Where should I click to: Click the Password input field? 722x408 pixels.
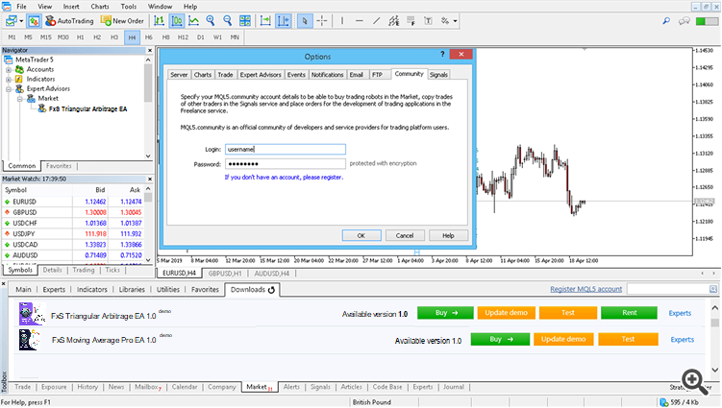click(x=285, y=164)
